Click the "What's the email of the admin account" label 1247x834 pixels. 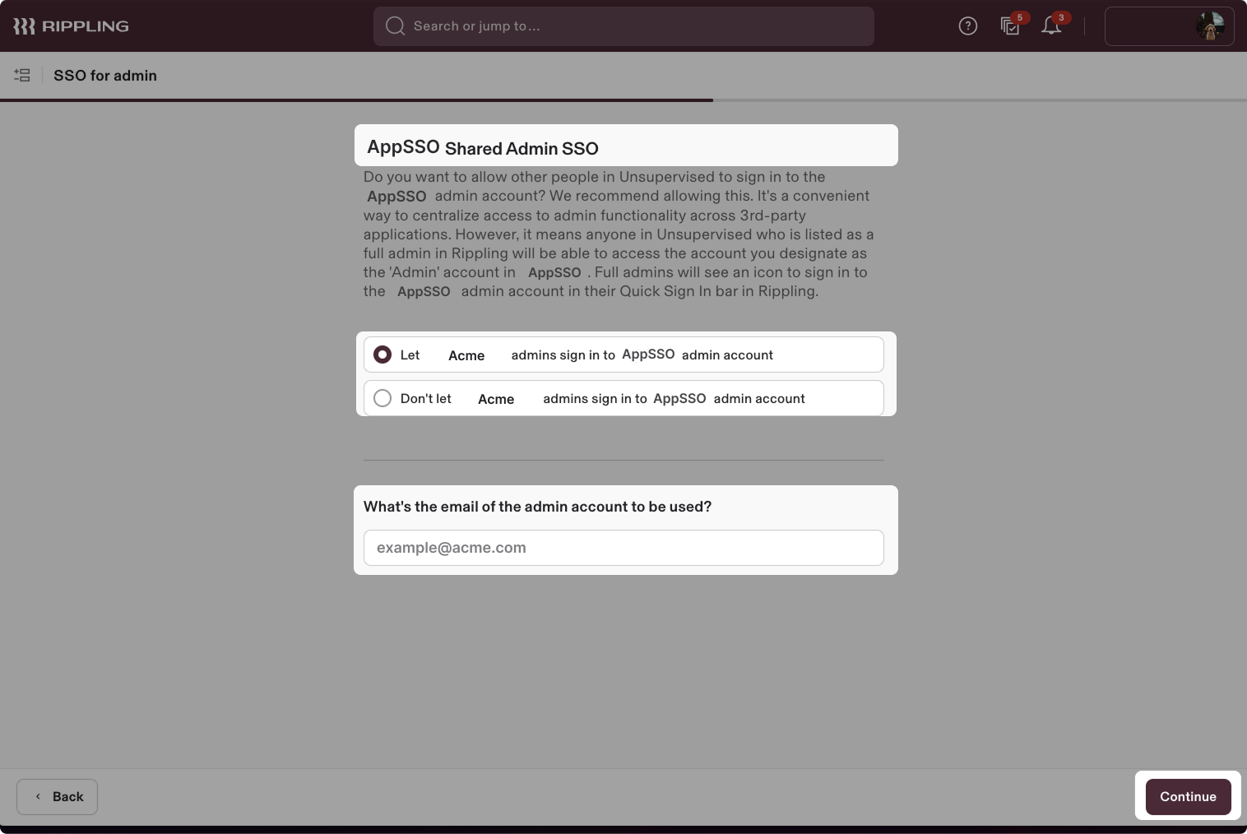pyautogui.click(x=537, y=507)
